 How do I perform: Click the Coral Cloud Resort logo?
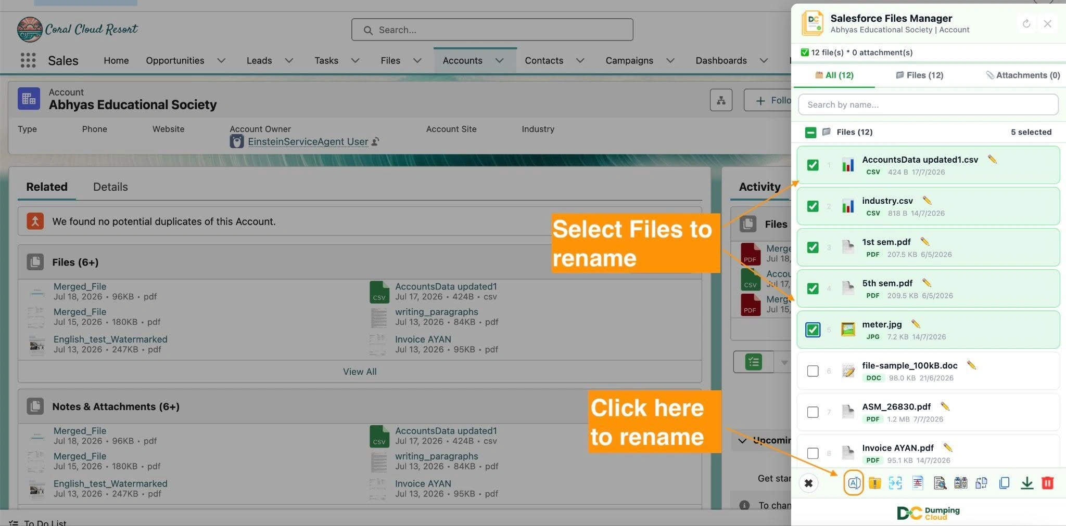[77, 29]
